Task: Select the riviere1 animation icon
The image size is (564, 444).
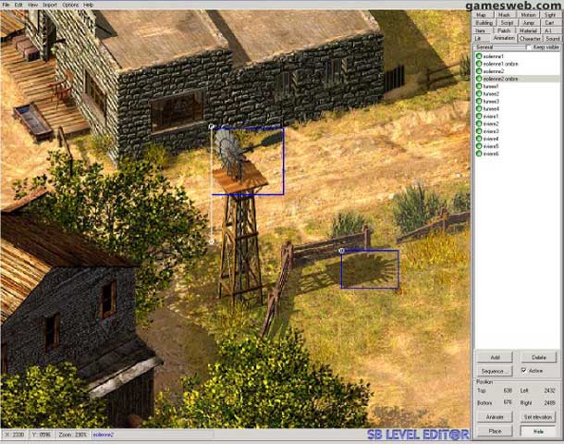Action: point(479,117)
